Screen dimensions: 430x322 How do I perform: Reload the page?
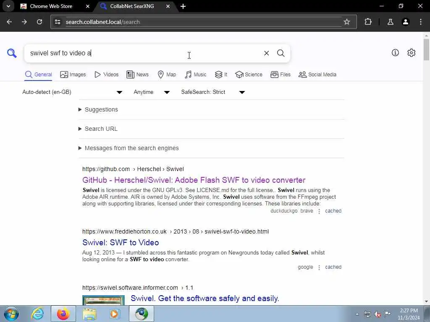pos(39,22)
